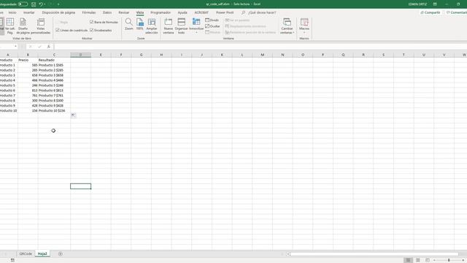
Task: Uncheck Líneas de cuadrícula checkbox
Action: click(58, 30)
